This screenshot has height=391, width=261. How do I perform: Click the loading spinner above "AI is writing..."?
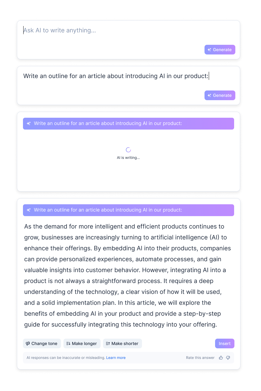pos(128,150)
